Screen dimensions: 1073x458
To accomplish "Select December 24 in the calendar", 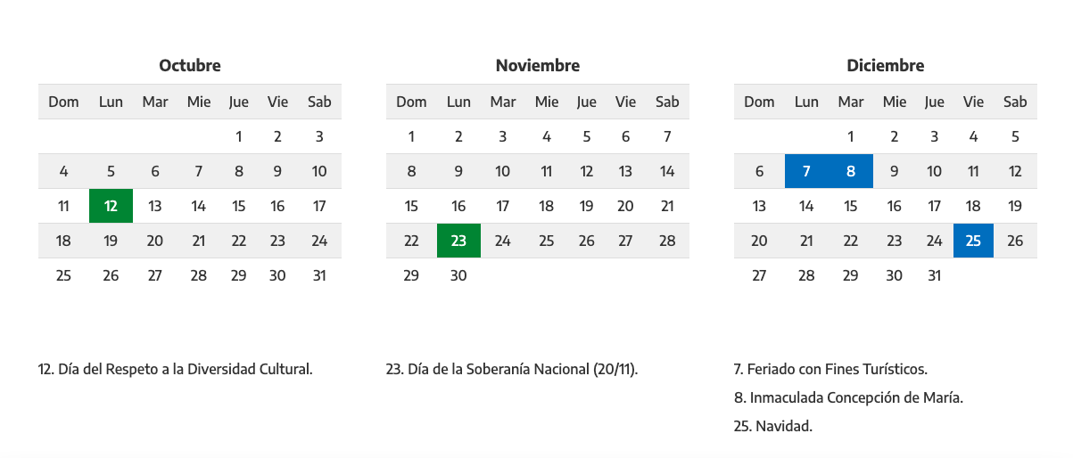I will point(934,241).
